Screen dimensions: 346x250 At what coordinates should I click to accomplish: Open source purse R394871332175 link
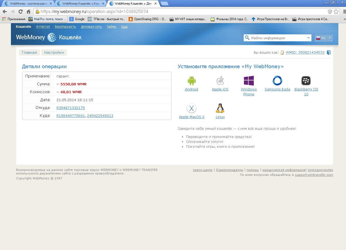point(71,108)
